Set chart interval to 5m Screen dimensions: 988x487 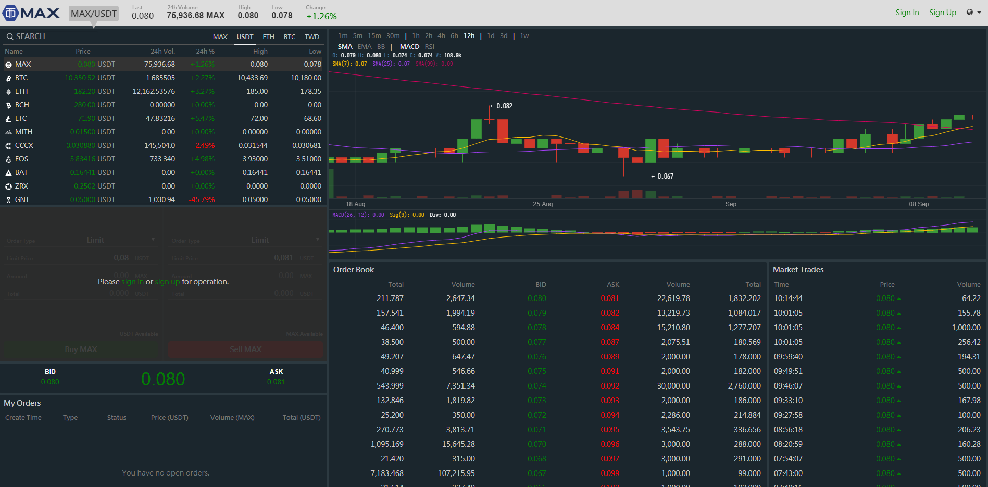point(358,36)
